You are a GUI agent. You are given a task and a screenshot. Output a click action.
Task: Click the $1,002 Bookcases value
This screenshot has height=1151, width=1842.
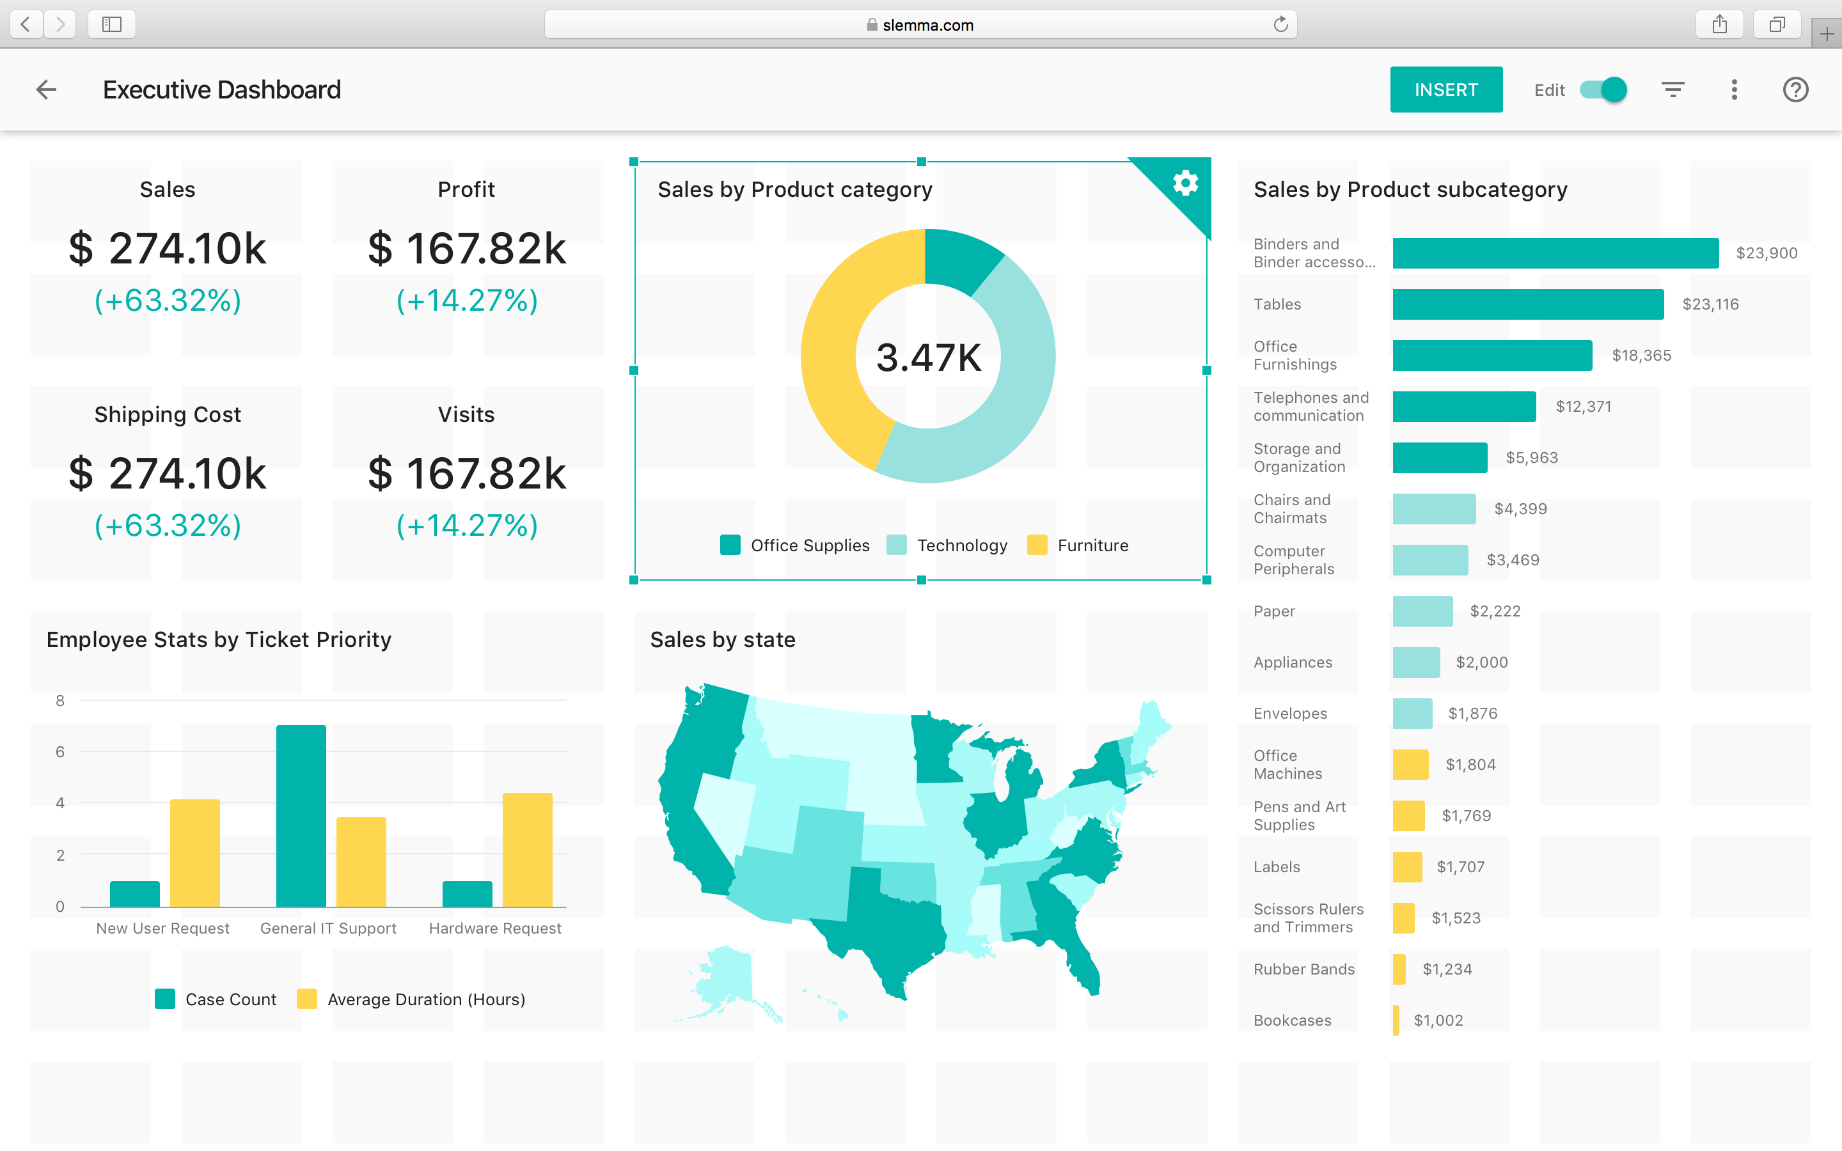tap(1438, 1020)
